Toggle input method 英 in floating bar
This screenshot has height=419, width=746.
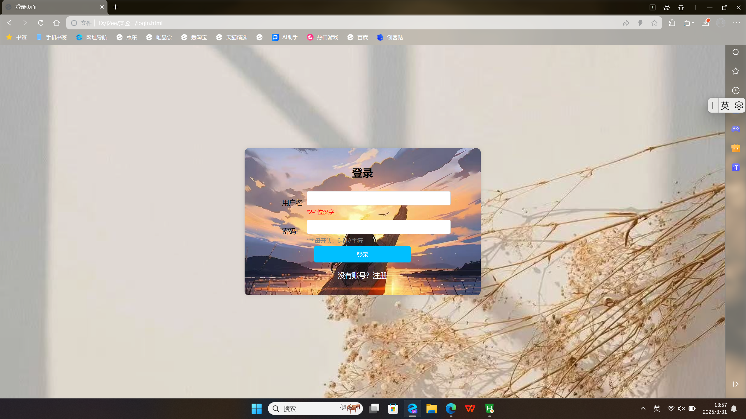(725, 105)
